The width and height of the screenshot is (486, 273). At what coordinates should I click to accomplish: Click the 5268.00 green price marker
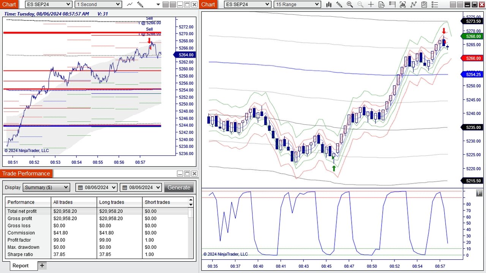(x=472, y=36)
